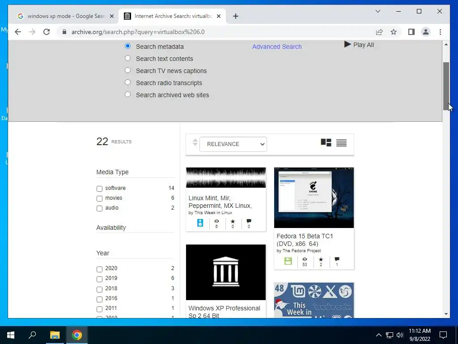Check the audio media type filter
Viewport: 458px width, 344px height.
click(100, 208)
